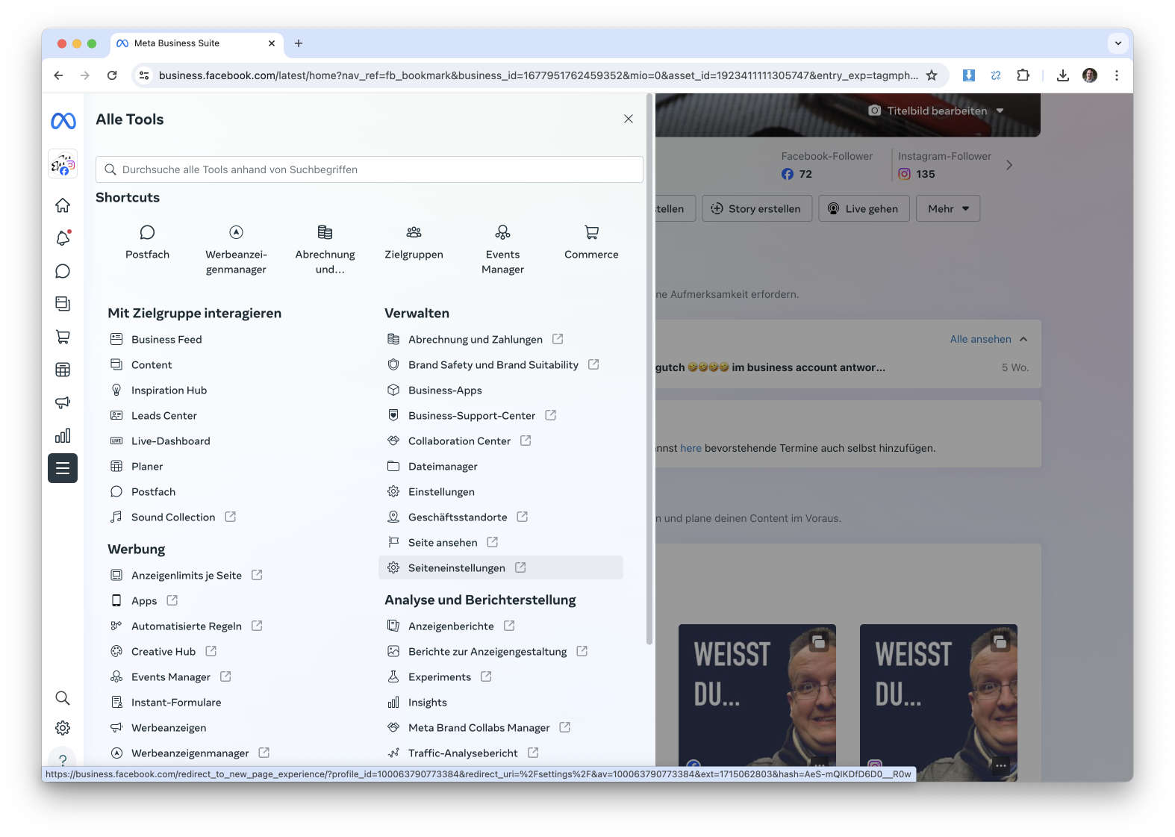Go to Home via sidebar house icon
Viewport: 1175px width, 837px height.
(x=63, y=205)
